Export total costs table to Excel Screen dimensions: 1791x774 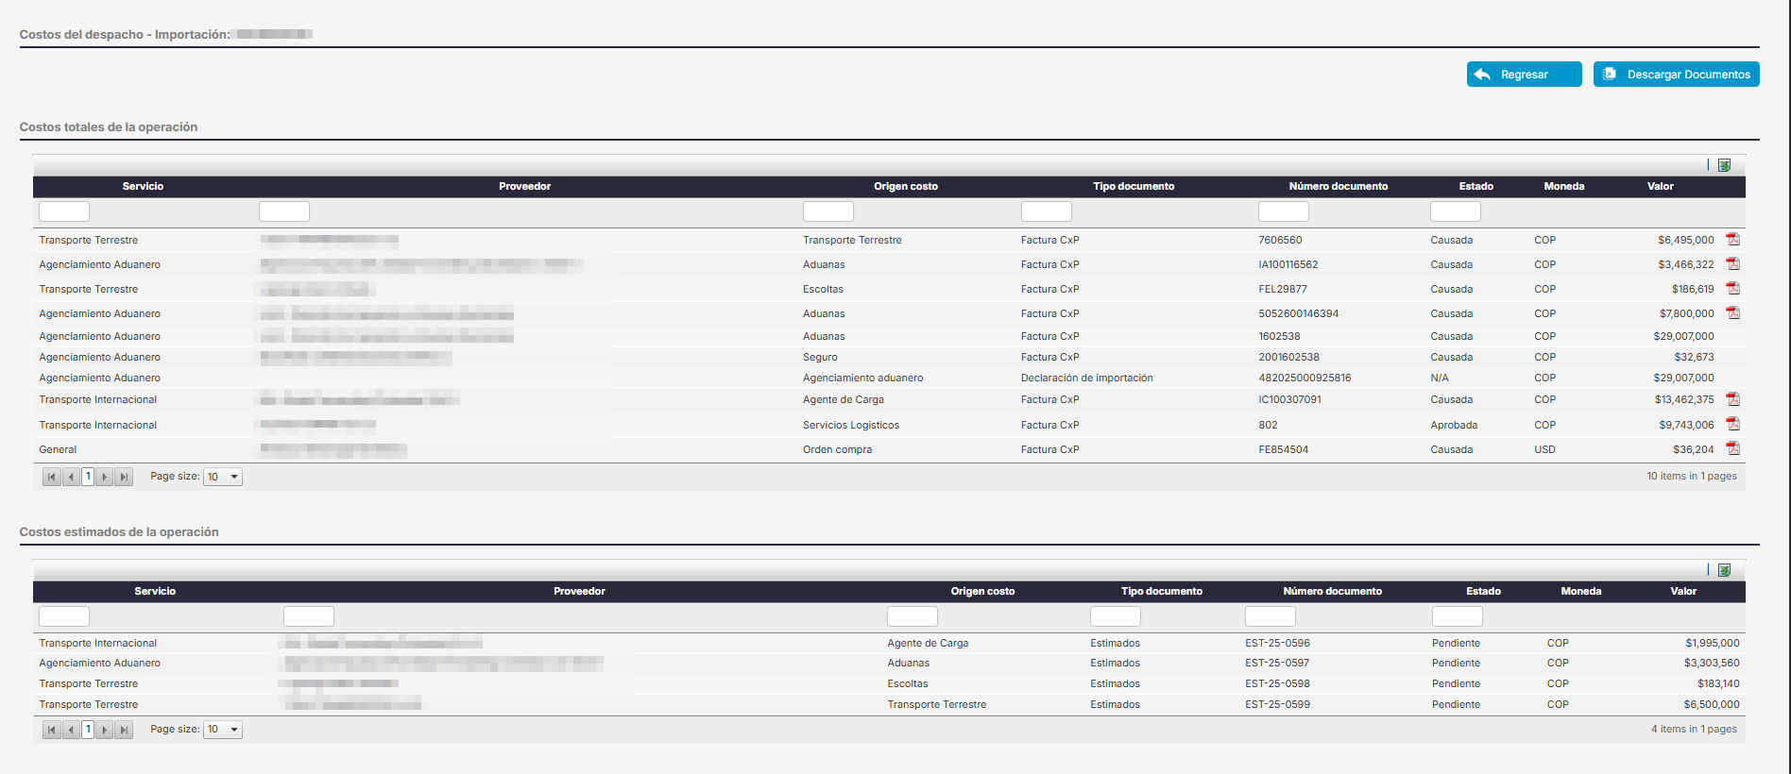click(1724, 165)
